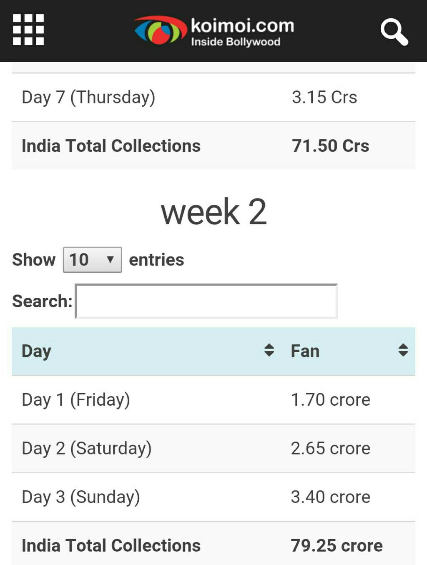Viewport: 427px width, 565px height.
Task: Click the Koimoi eye logo
Action: (x=160, y=30)
